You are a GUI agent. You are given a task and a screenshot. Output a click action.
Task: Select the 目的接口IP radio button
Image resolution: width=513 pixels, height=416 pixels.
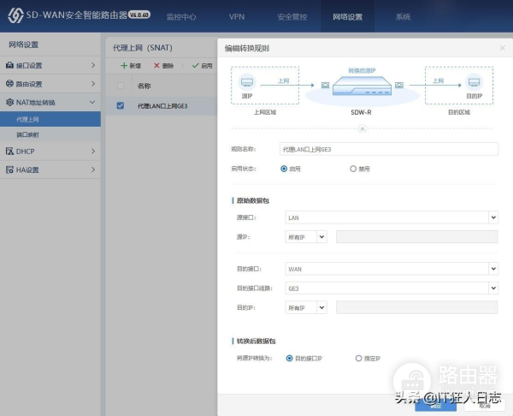pyautogui.click(x=289, y=358)
